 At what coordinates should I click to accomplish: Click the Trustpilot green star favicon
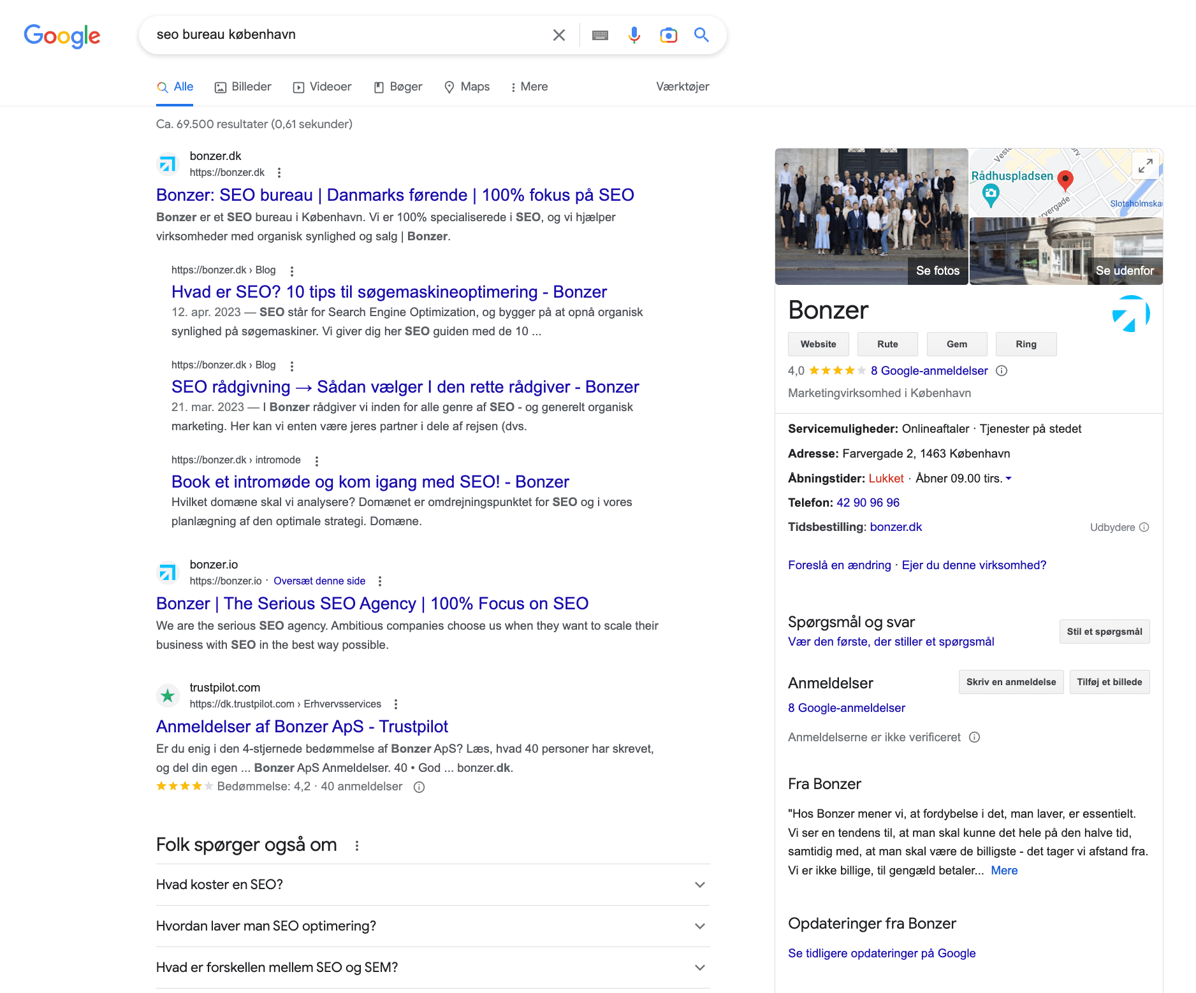(168, 695)
